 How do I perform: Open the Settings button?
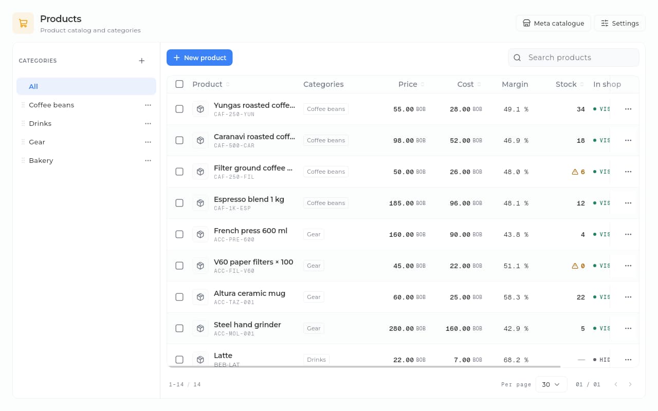click(619, 23)
